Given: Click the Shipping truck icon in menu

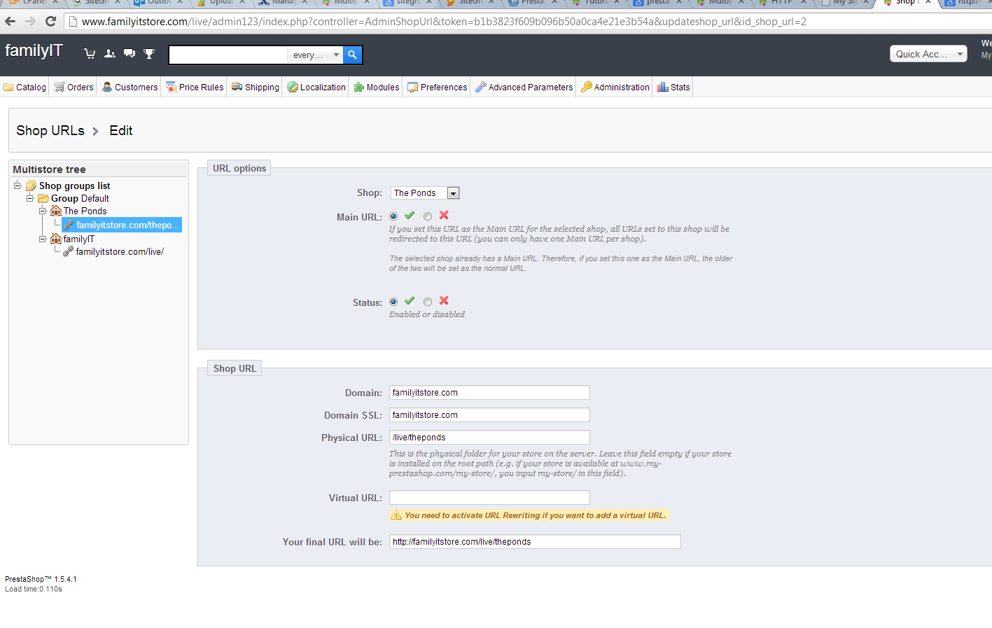Looking at the screenshot, I should pos(237,88).
